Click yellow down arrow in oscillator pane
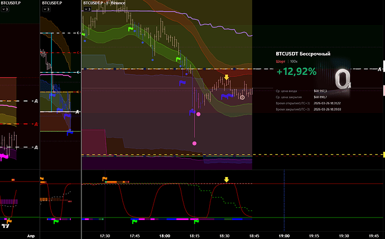This screenshot has height=239, width=385. point(227,180)
